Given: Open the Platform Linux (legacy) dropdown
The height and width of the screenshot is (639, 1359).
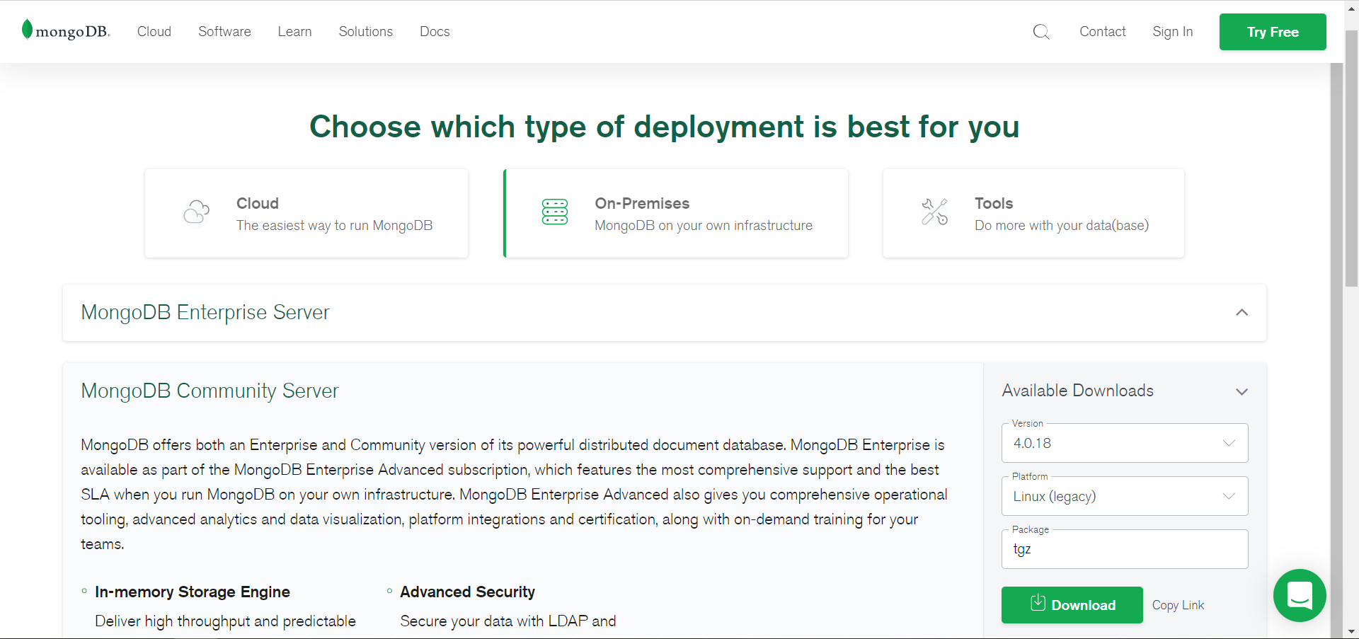Looking at the screenshot, I should point(1125,496).
